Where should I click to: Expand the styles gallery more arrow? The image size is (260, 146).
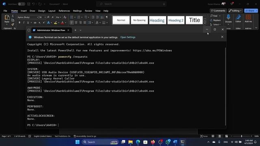(x=205, y=24)
